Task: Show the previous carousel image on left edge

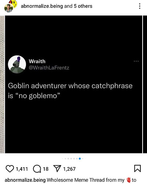Action: 2,84
